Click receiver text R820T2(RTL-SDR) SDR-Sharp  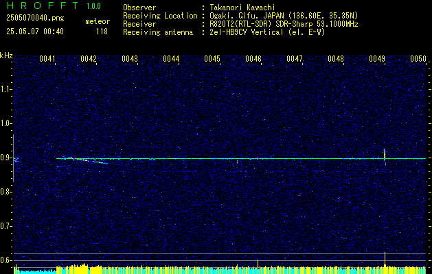[261, 24]
